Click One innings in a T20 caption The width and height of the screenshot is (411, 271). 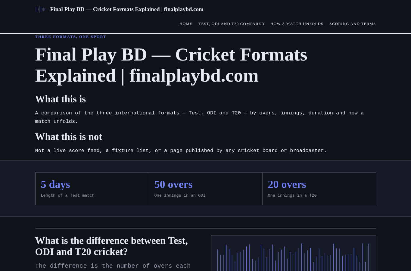pyautogui.click(x=292, y=195)
